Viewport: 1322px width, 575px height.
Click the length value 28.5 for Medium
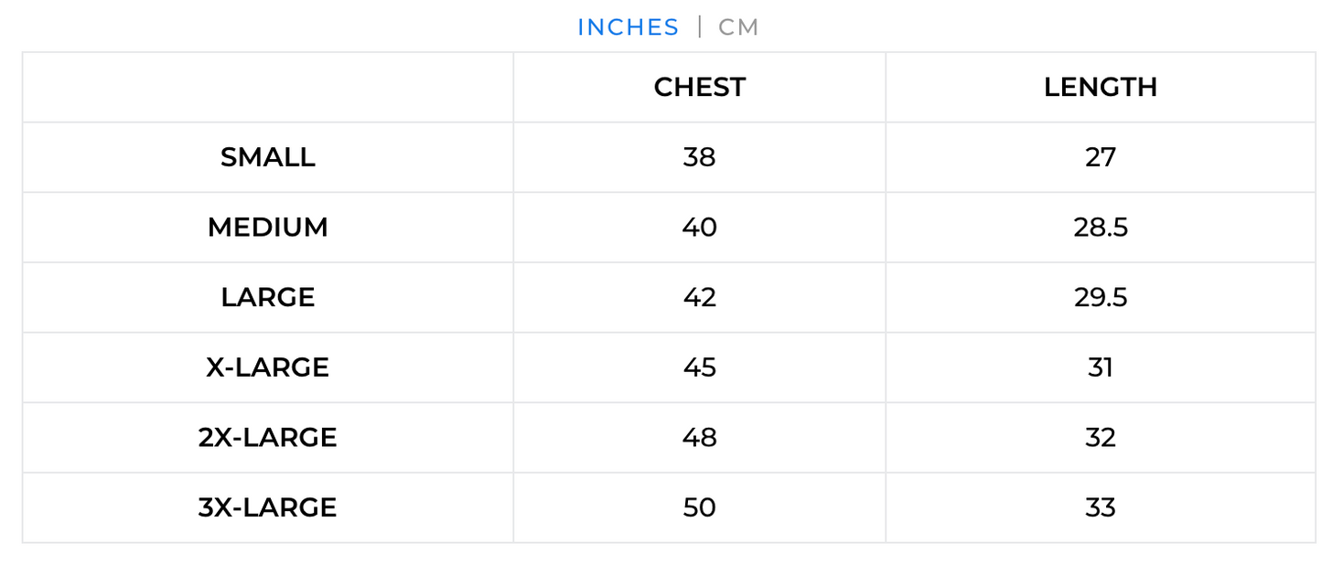[1101, 227]
